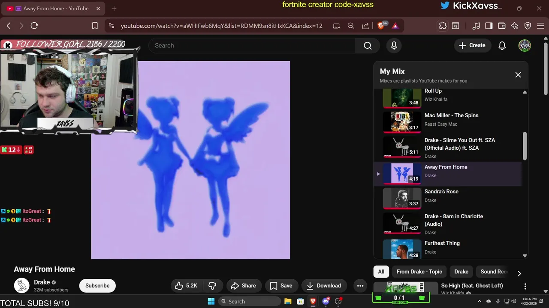Image resolution: width=549 pixels, height=308 pixels.
Task: Click the YouTube search field
Action: tap(252, 45)
